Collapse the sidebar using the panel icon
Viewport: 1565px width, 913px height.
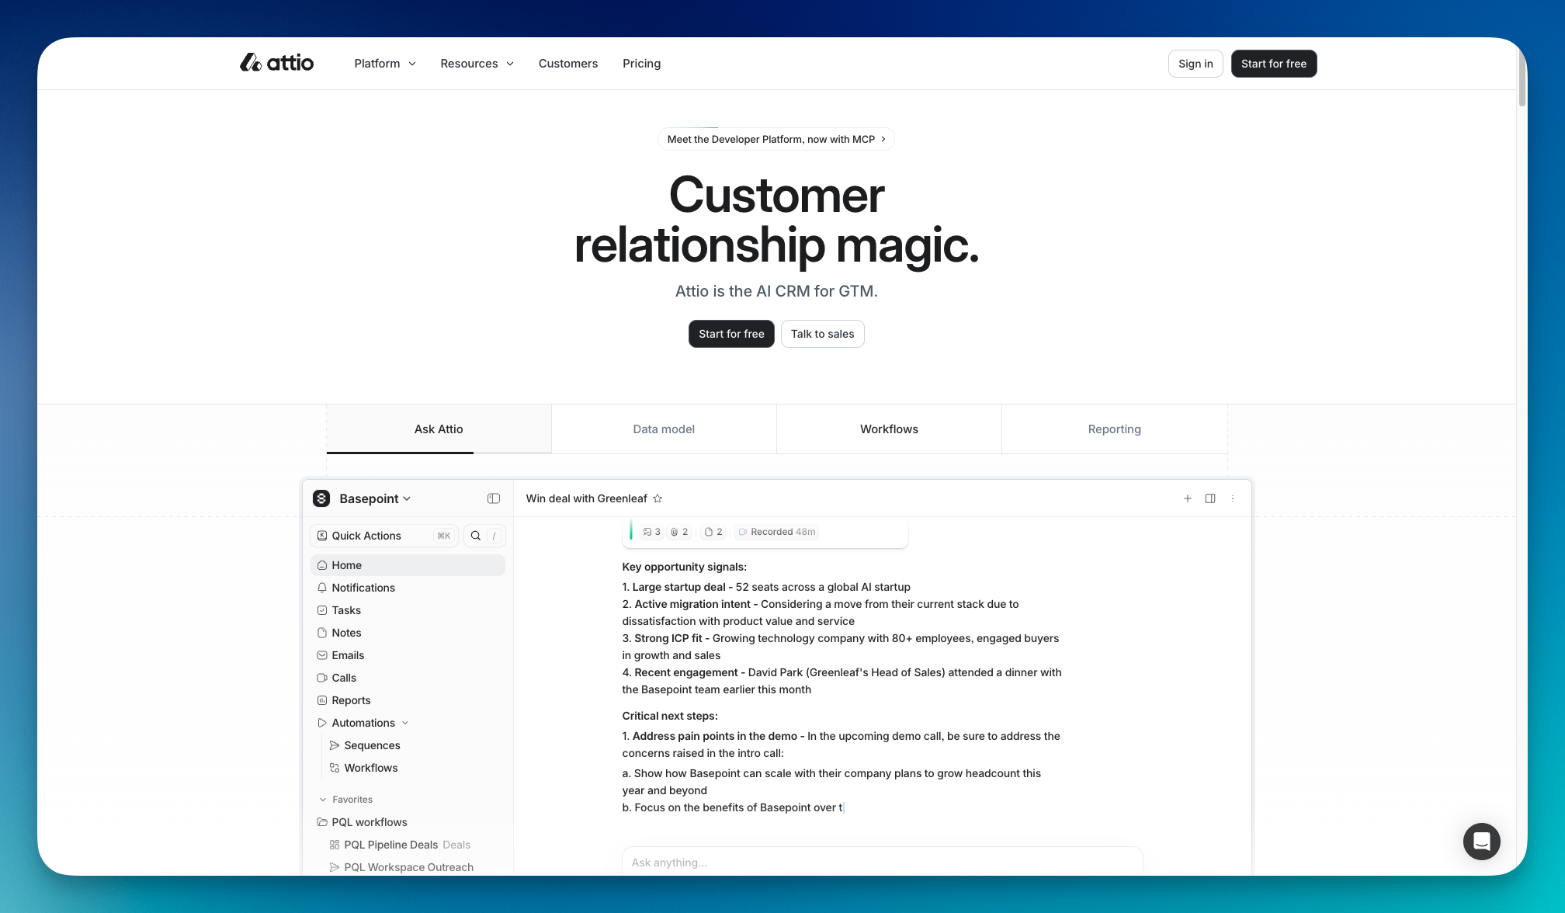click(494, 498)
